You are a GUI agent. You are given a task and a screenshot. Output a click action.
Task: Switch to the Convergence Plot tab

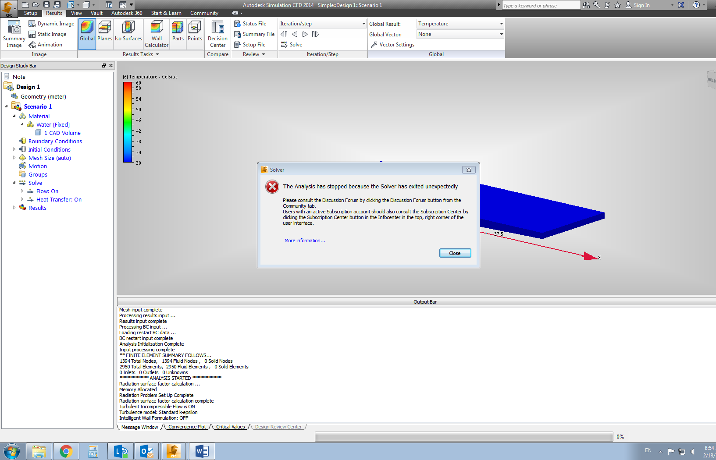187,427
